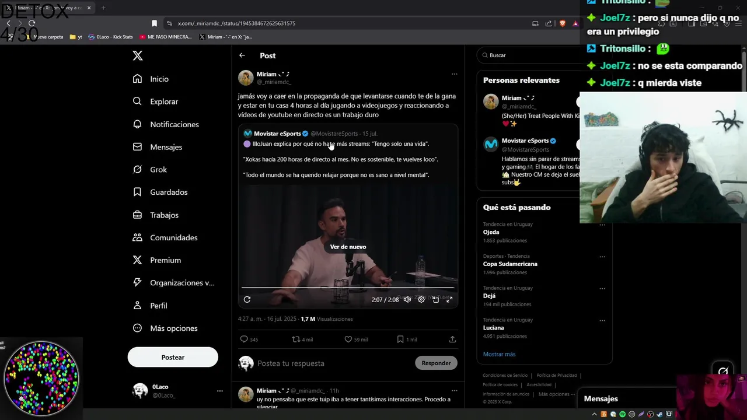The height and width of the screenshot is (420, 747).
Task: Click the Responder button
Action: tap(436, 363)
